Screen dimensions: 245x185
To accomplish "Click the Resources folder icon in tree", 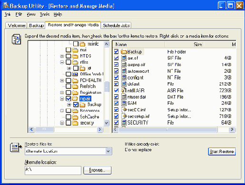I will (75, 111).
